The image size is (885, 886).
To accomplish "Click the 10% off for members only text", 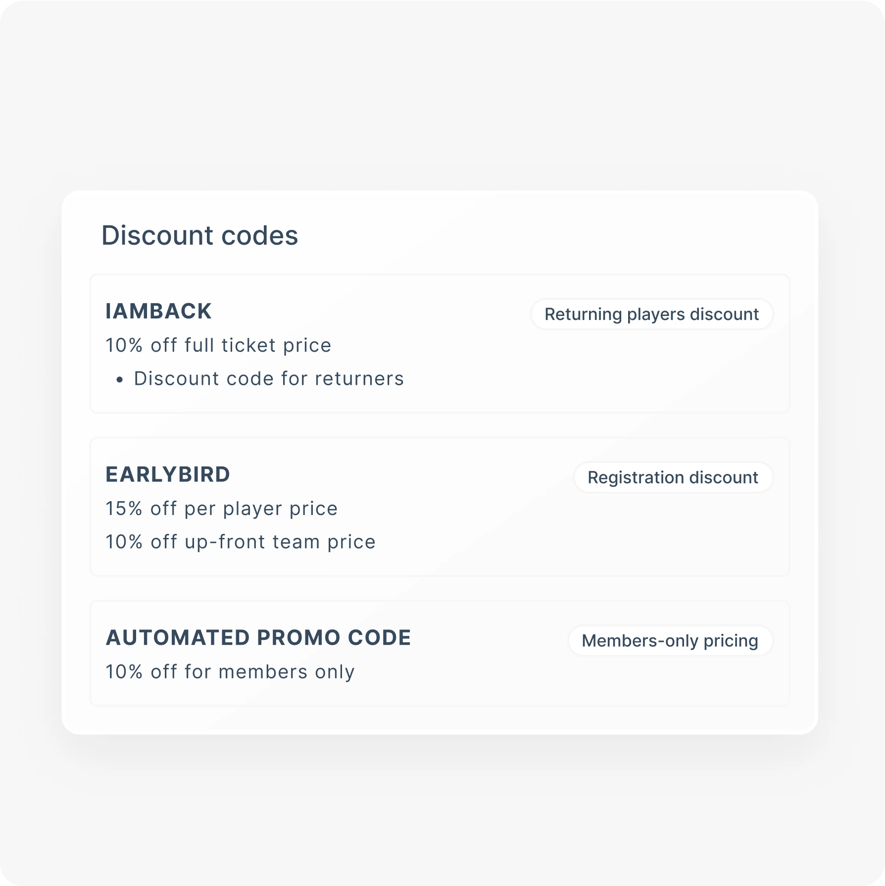I will pos(230,672).
